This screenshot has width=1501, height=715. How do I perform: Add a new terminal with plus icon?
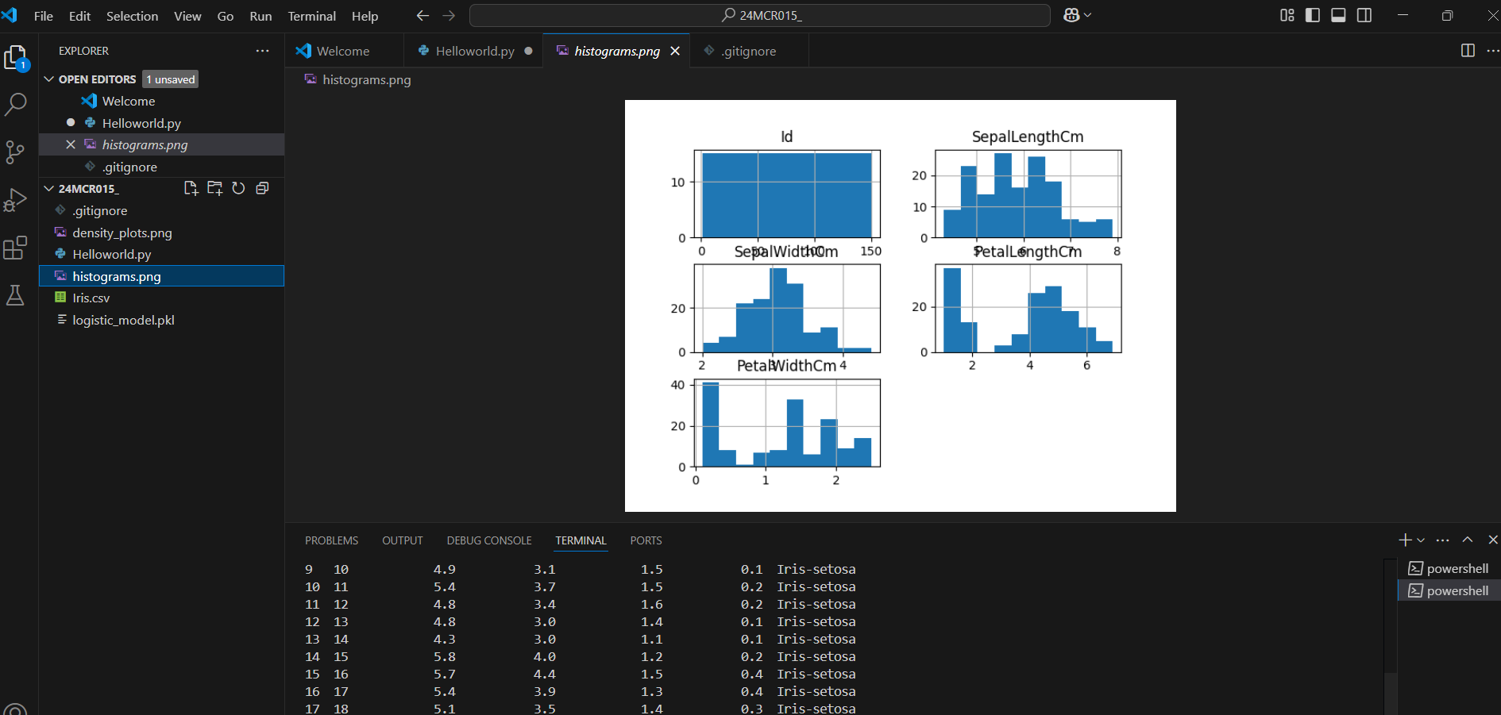[x=1405, y=540]
